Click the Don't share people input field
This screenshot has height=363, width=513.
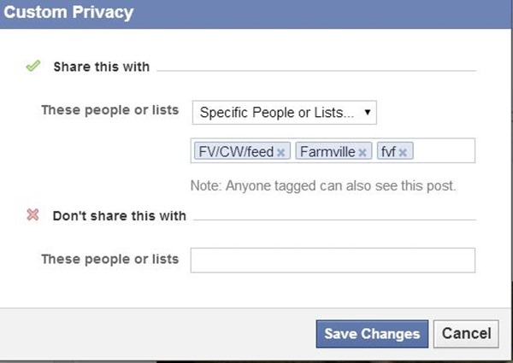(332, 260)
